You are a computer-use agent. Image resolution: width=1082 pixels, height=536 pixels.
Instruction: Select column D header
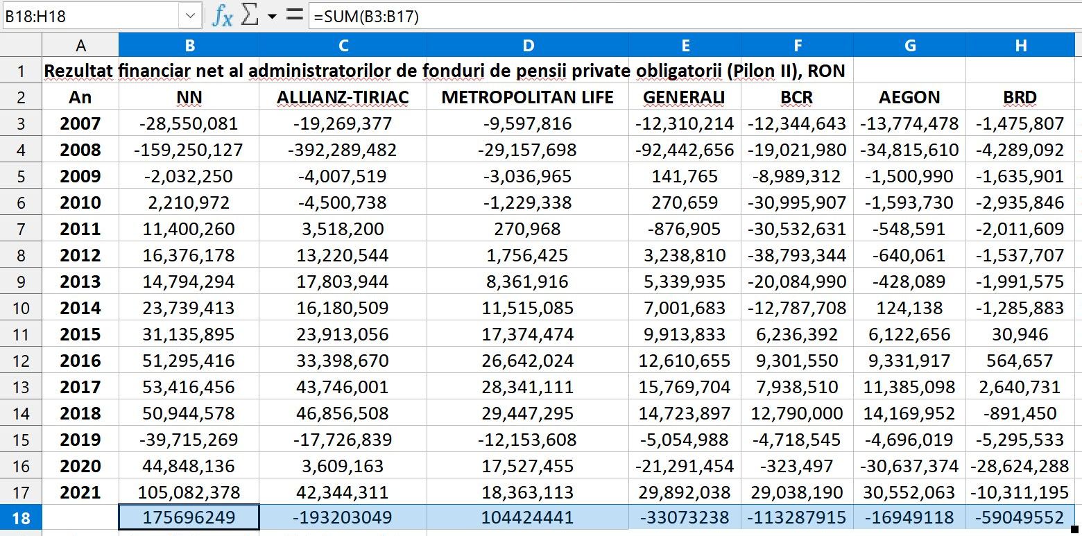[528, 45]
